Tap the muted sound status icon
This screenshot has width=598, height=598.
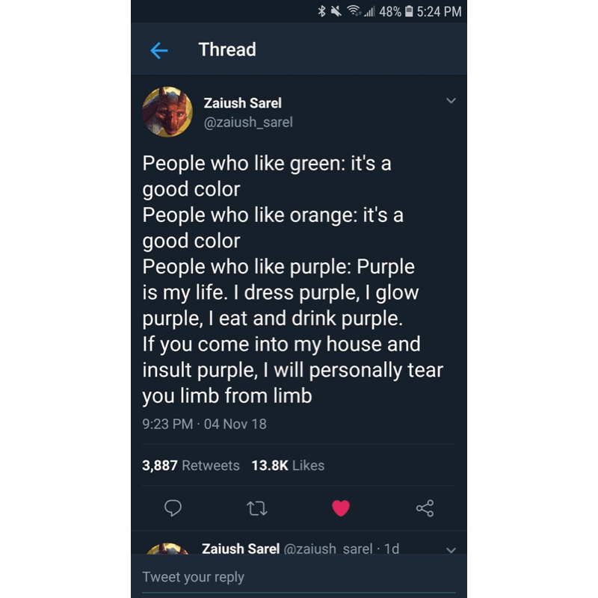click(x=337, y=11)
